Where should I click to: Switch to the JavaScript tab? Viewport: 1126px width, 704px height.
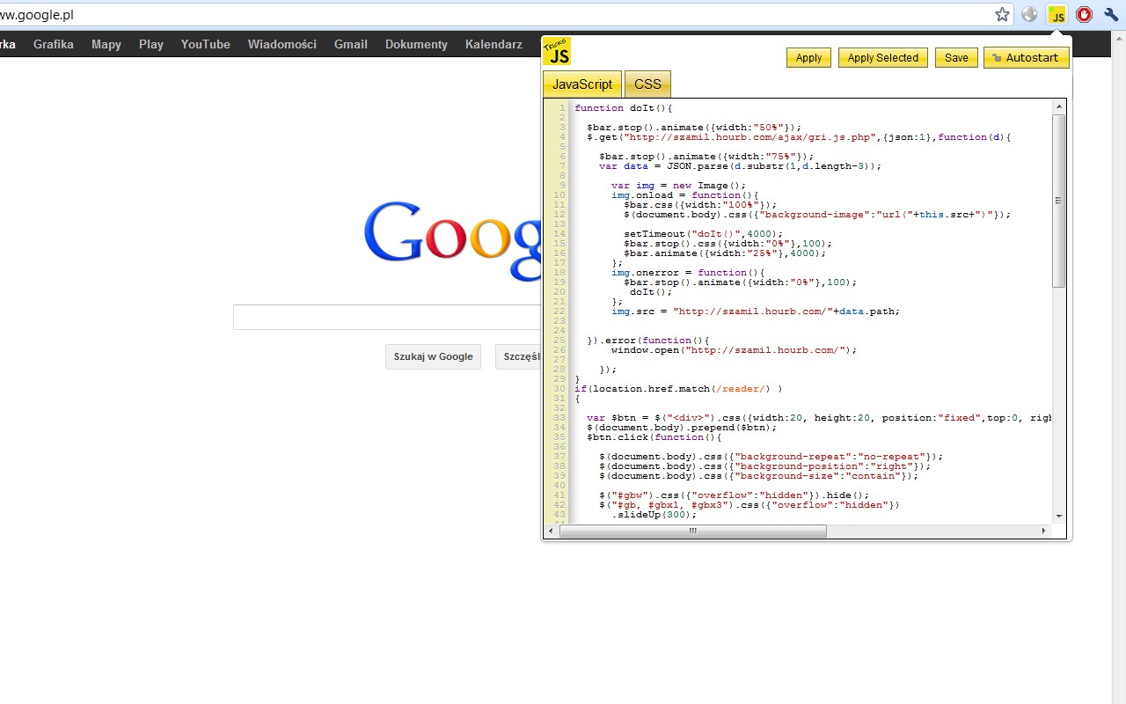coord(582,84)
